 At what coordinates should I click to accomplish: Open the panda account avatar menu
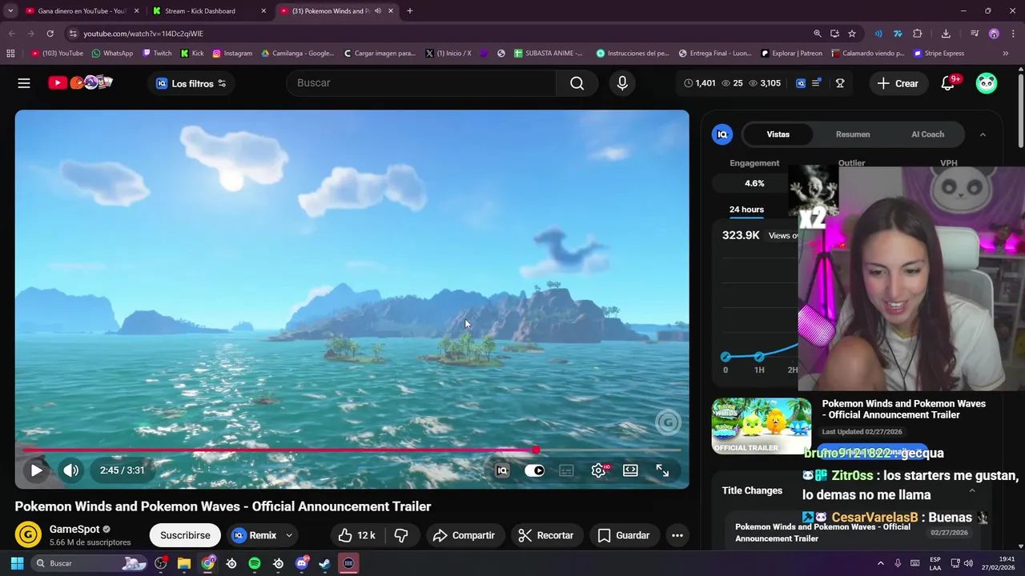click(x=987, y=83)
